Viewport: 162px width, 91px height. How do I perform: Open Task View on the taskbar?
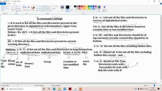coord(49,89)
